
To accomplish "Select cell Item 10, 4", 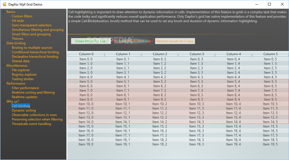I will tap(233, 104).
